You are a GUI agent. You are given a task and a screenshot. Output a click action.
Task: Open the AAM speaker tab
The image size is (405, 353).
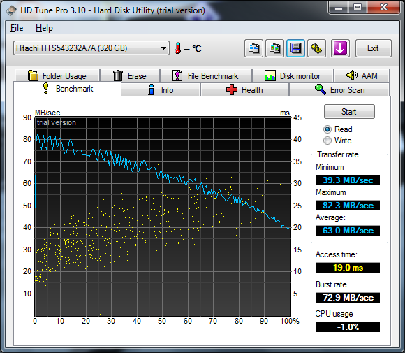coord(362,75)
